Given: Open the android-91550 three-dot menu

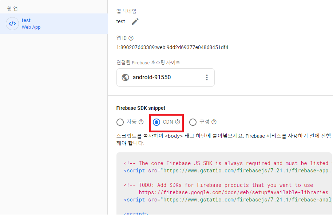Looking at the screenshot, I should click(x=207, y=77).
